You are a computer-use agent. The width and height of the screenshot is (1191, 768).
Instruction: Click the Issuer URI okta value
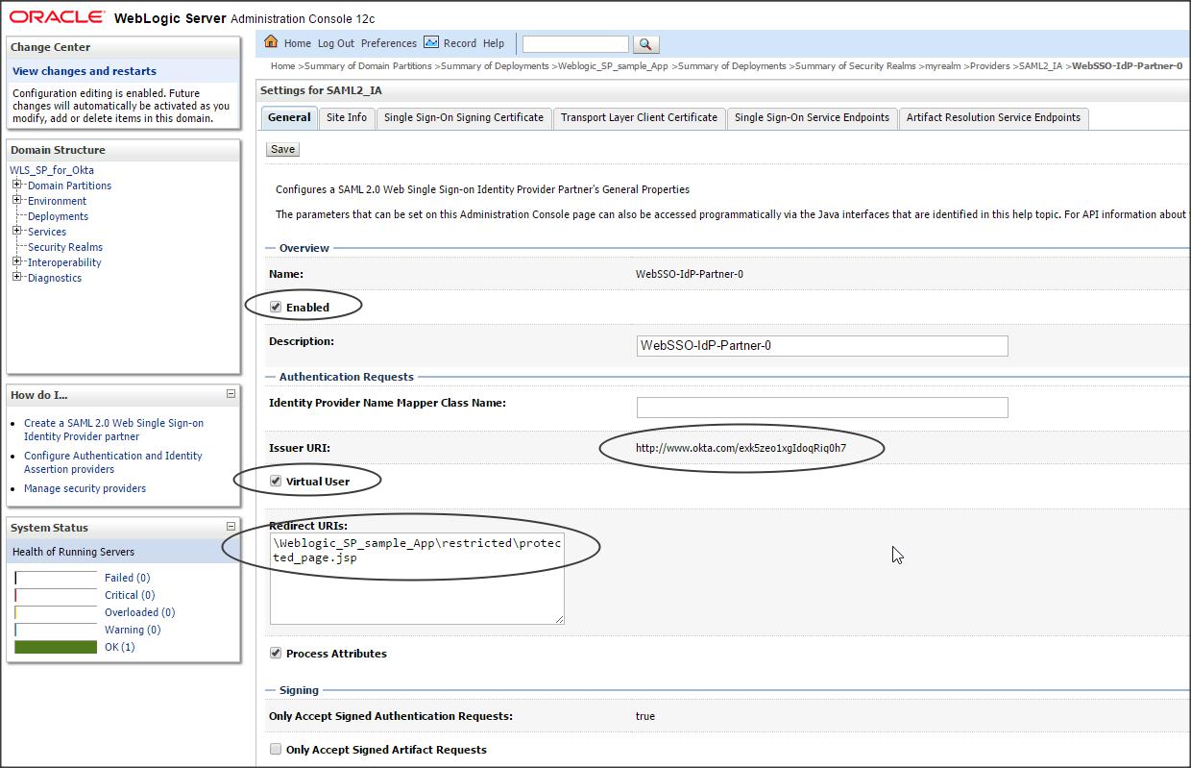click(x=741, y=448)
